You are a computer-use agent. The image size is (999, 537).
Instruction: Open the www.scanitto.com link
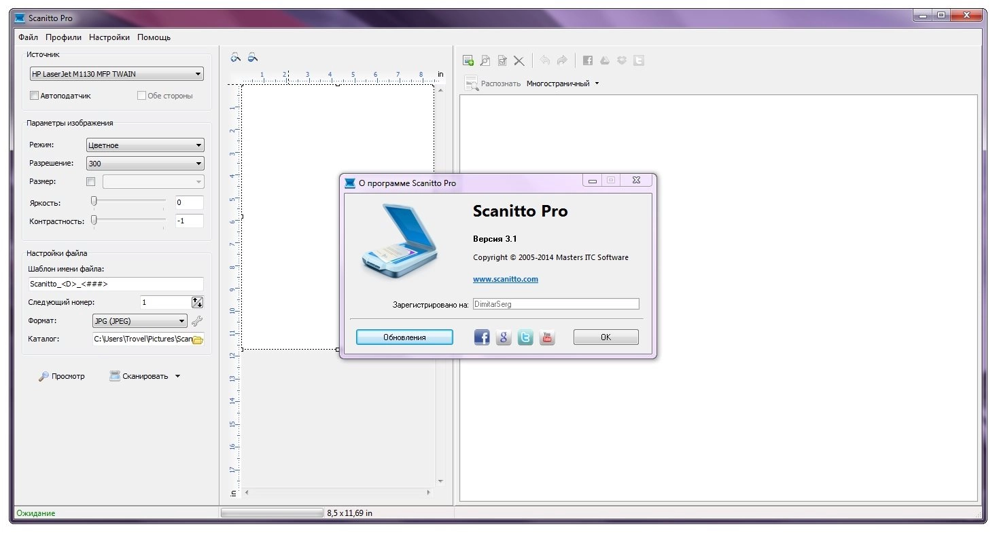[506, 279]
